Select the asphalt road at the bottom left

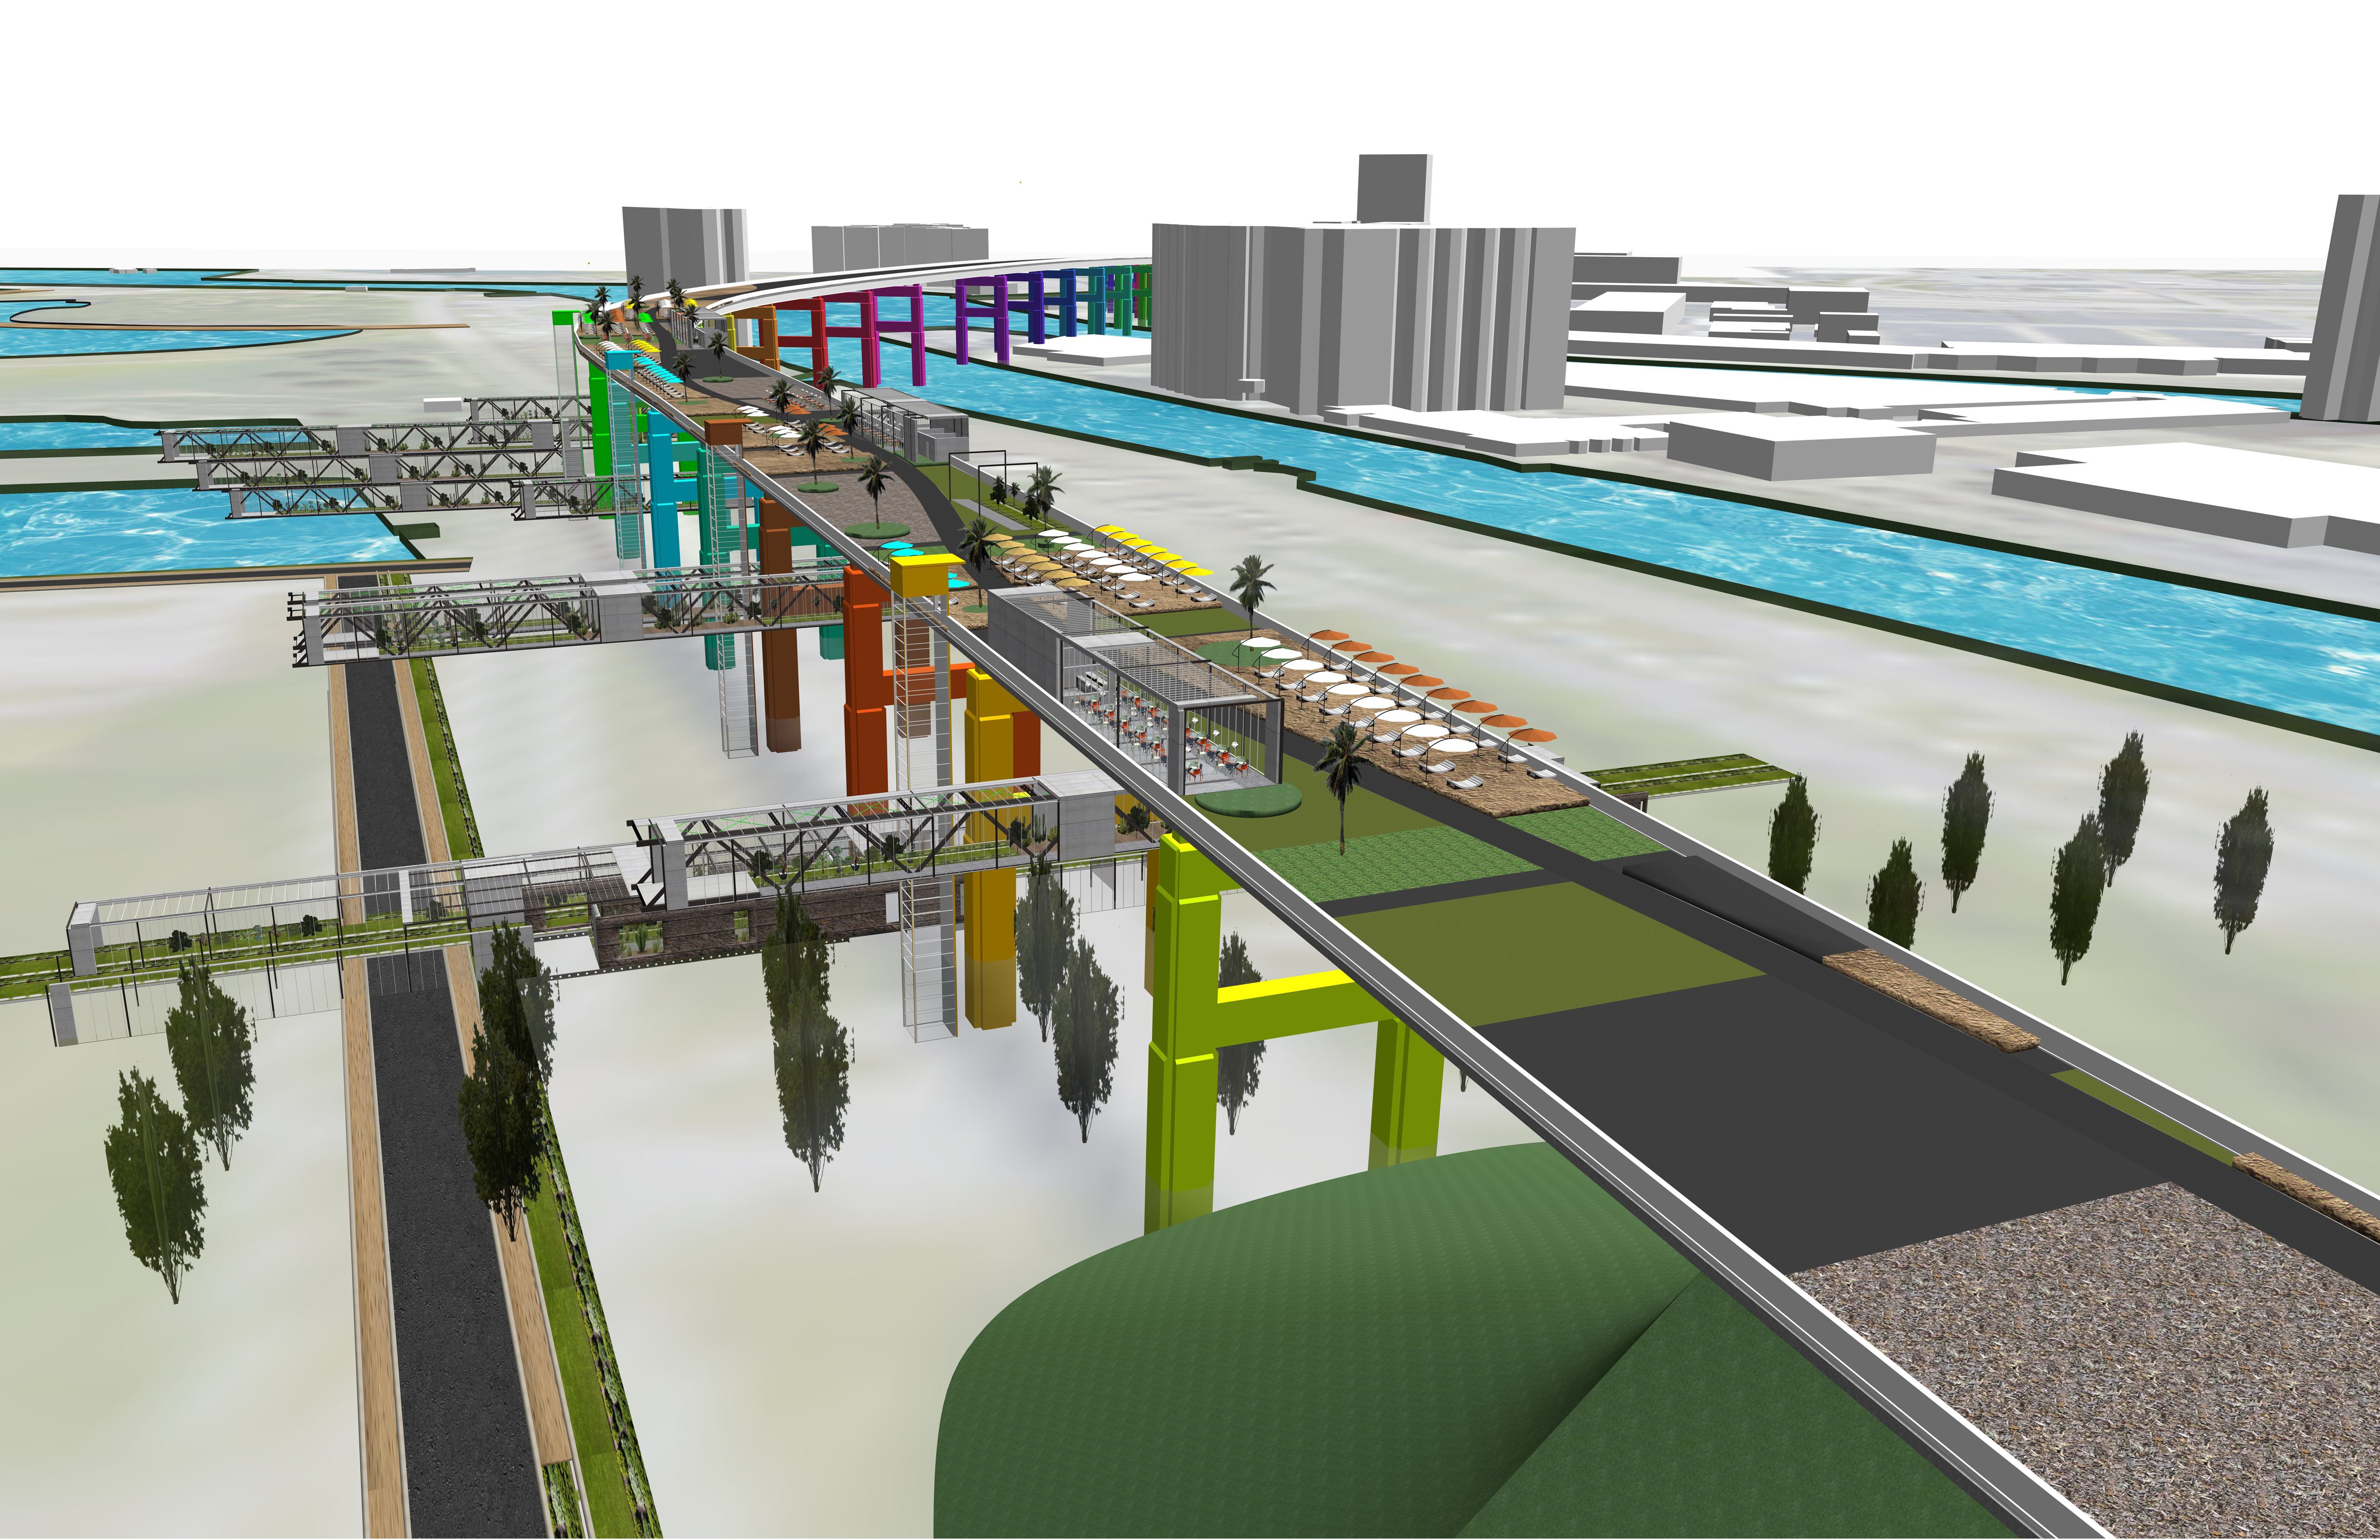[450, 1300]
